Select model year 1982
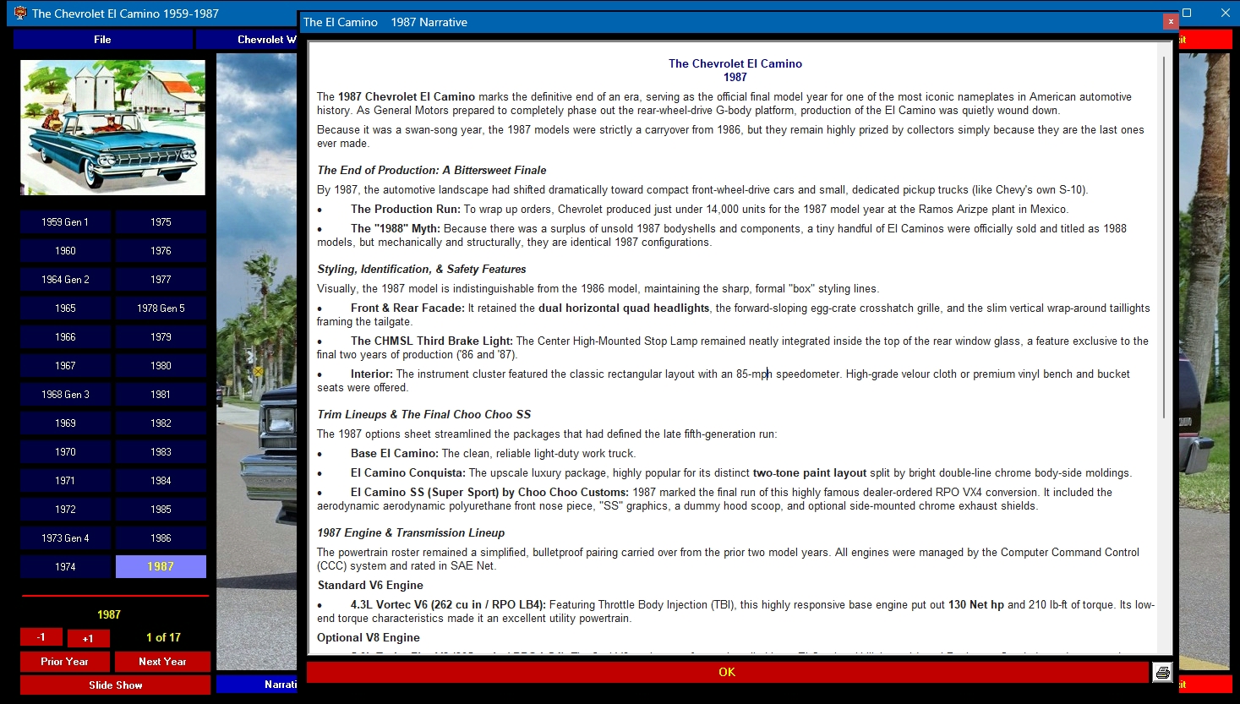This screenshot has height=704, width=1240. pyautogui.click(x=161, y=423)
